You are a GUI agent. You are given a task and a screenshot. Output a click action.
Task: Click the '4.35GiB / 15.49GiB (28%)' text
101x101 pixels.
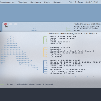[x=68, y=69]
